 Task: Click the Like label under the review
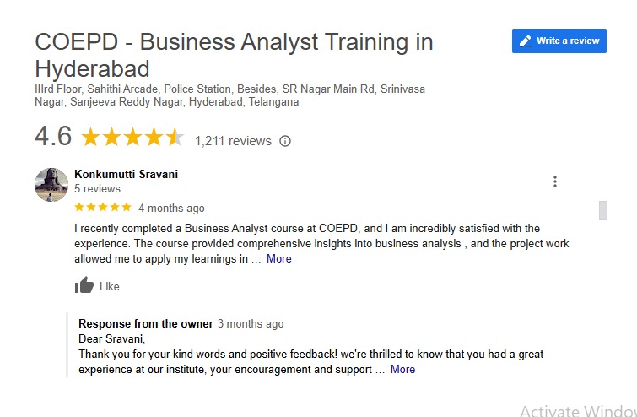(x=110, y=287)
